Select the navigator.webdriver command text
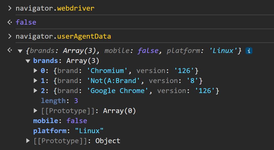This screenshot has height=150, width=274. pos(55,8)
